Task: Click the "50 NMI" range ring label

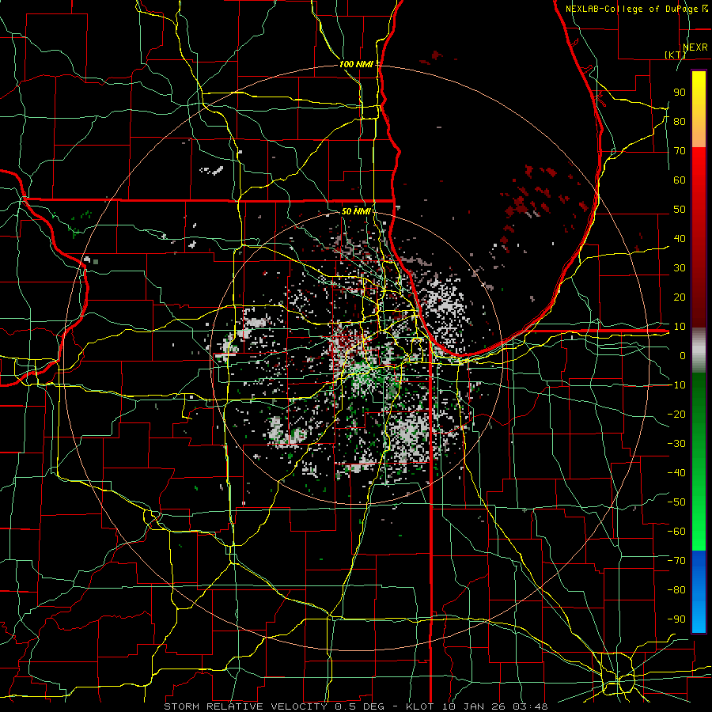Action: 356,211
